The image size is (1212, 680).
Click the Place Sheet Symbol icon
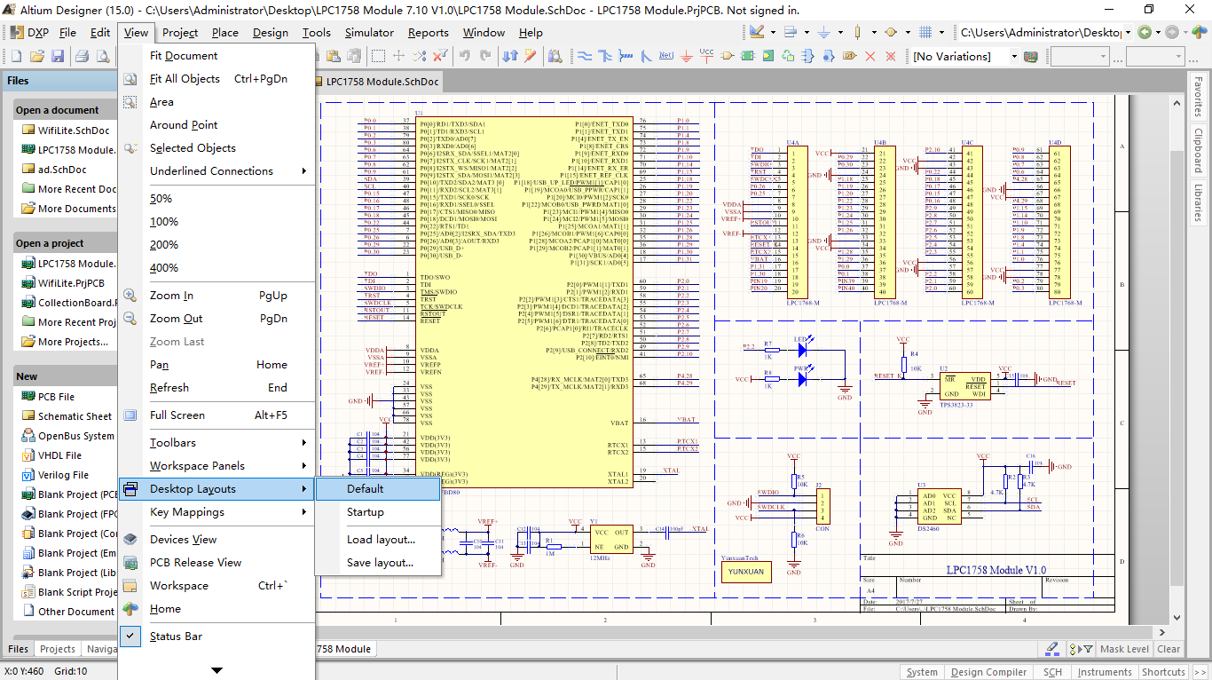(747, 56)
